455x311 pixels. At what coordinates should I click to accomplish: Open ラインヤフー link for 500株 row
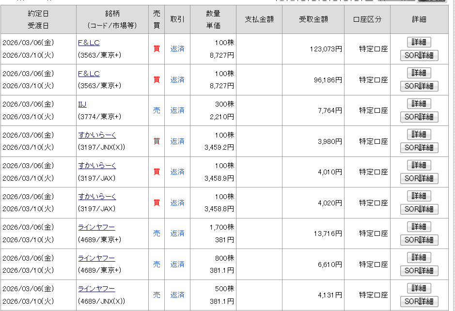click(96, 289)
